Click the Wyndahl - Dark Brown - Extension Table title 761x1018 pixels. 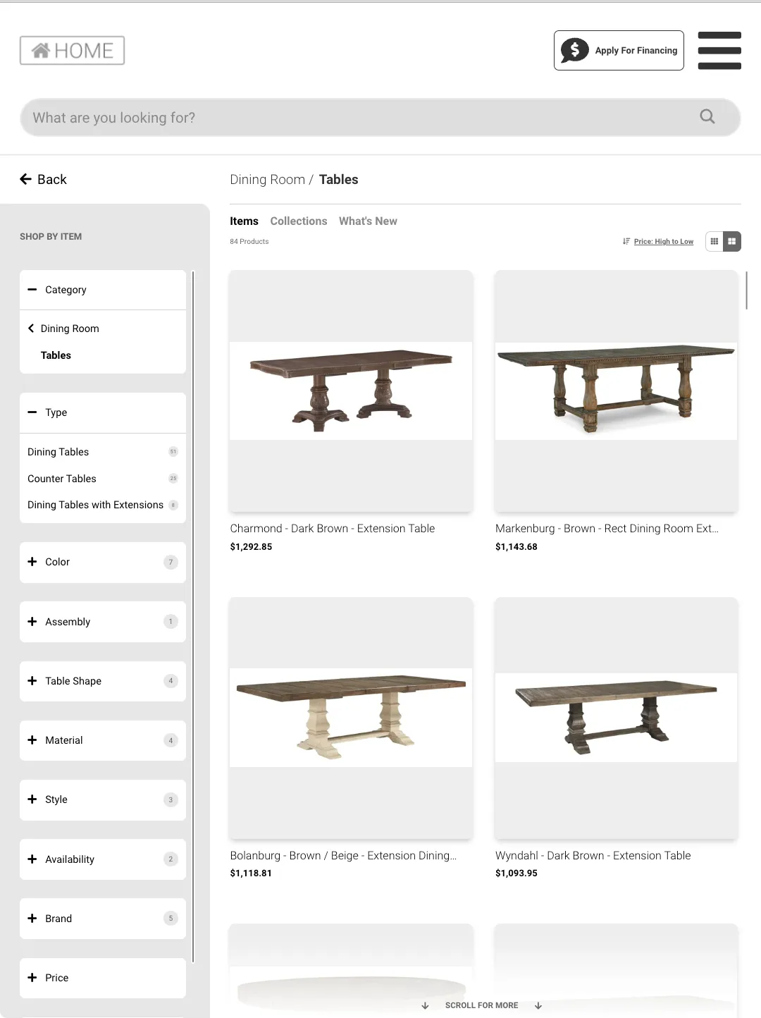pyautogui.click(x=593, y=856)
